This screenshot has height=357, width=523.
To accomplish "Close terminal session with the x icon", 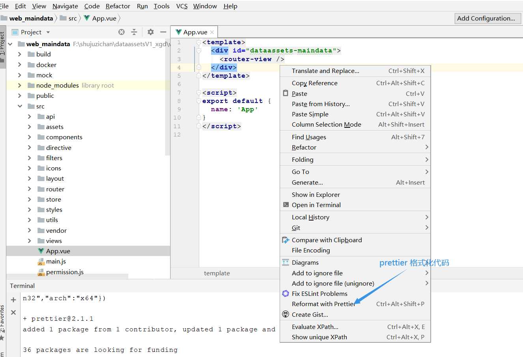I will tap(13, 312).
